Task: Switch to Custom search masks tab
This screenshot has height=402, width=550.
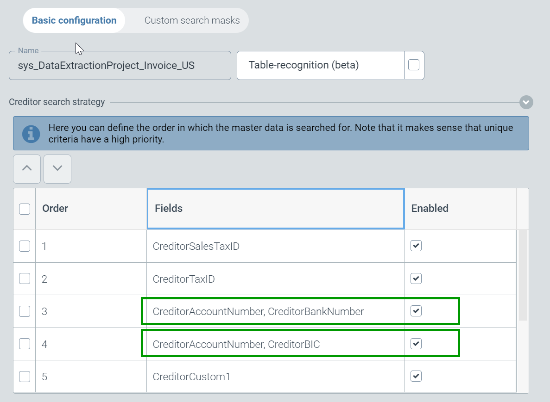Action: (192, 20)
